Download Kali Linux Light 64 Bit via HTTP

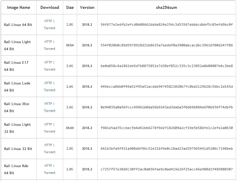pyautogui.click(x=48, y=42)
